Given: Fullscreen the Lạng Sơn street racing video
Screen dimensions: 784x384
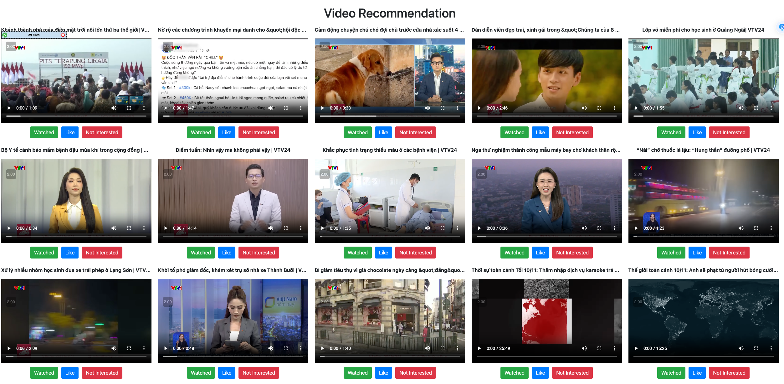Looking at the screenshot, I should (129, 348).
